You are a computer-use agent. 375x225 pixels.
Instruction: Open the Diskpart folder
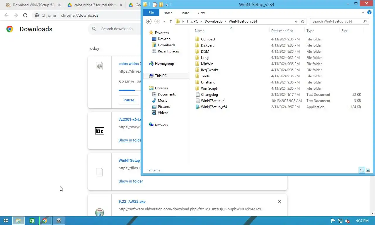207,45
